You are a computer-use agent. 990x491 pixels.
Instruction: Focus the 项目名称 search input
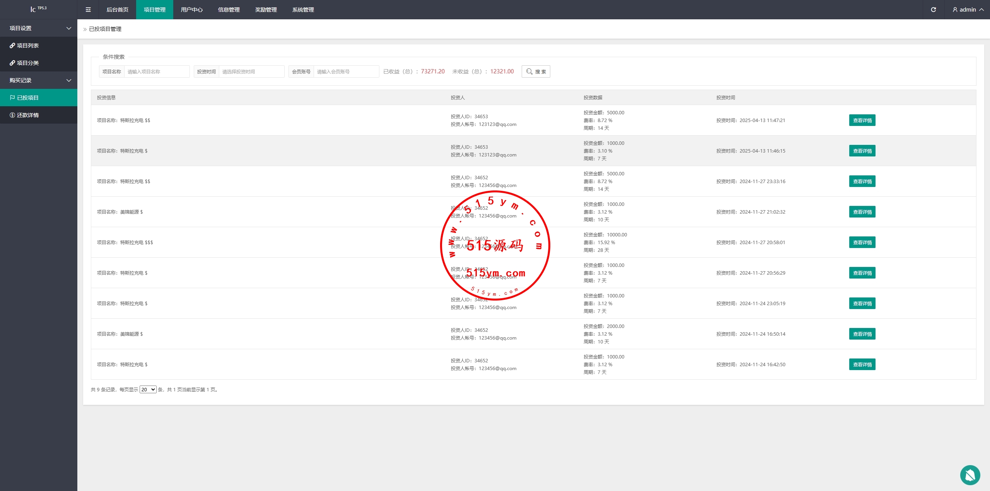coord(156,71)
